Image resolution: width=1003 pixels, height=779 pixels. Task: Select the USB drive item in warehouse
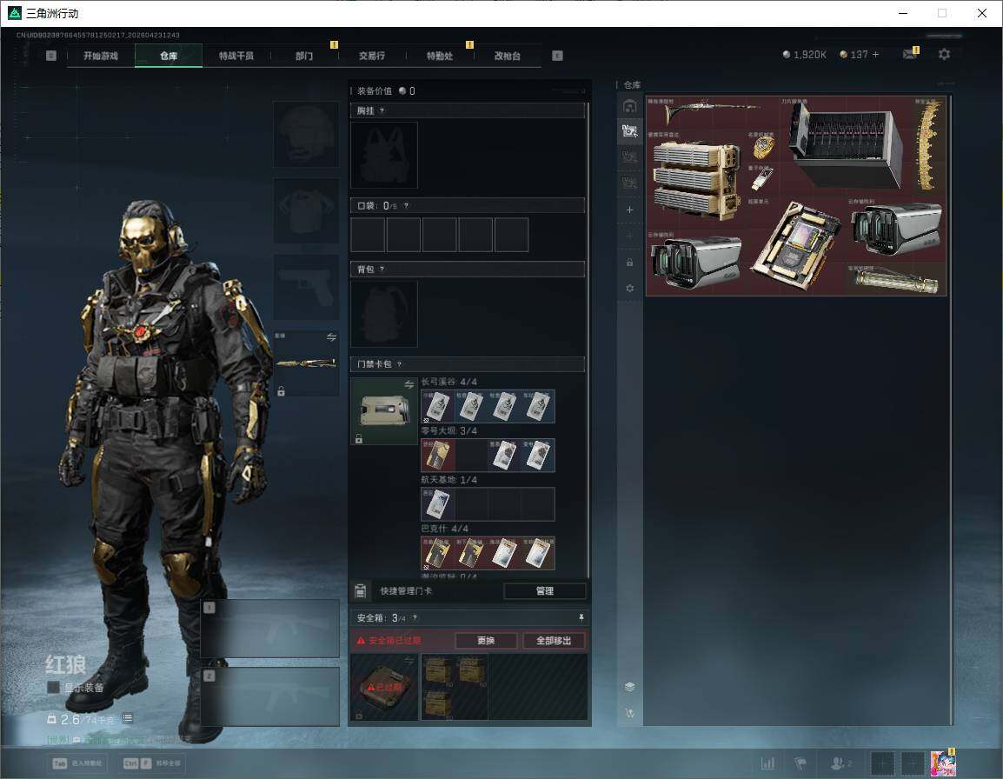(762, 180)
